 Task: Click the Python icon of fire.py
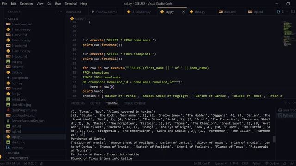[8, 94]
